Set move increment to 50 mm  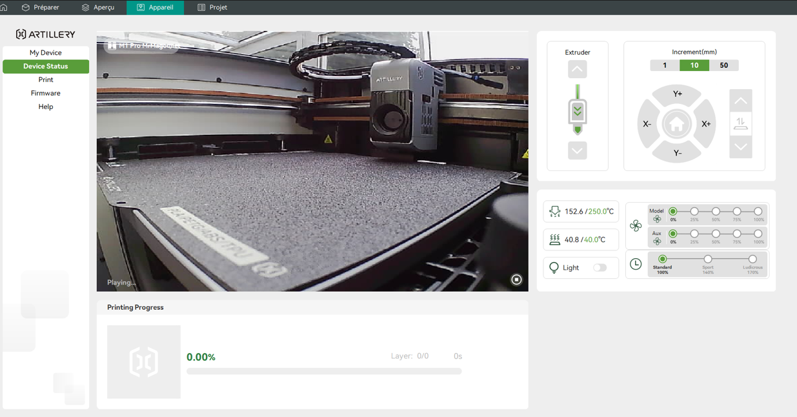point(724,65)
